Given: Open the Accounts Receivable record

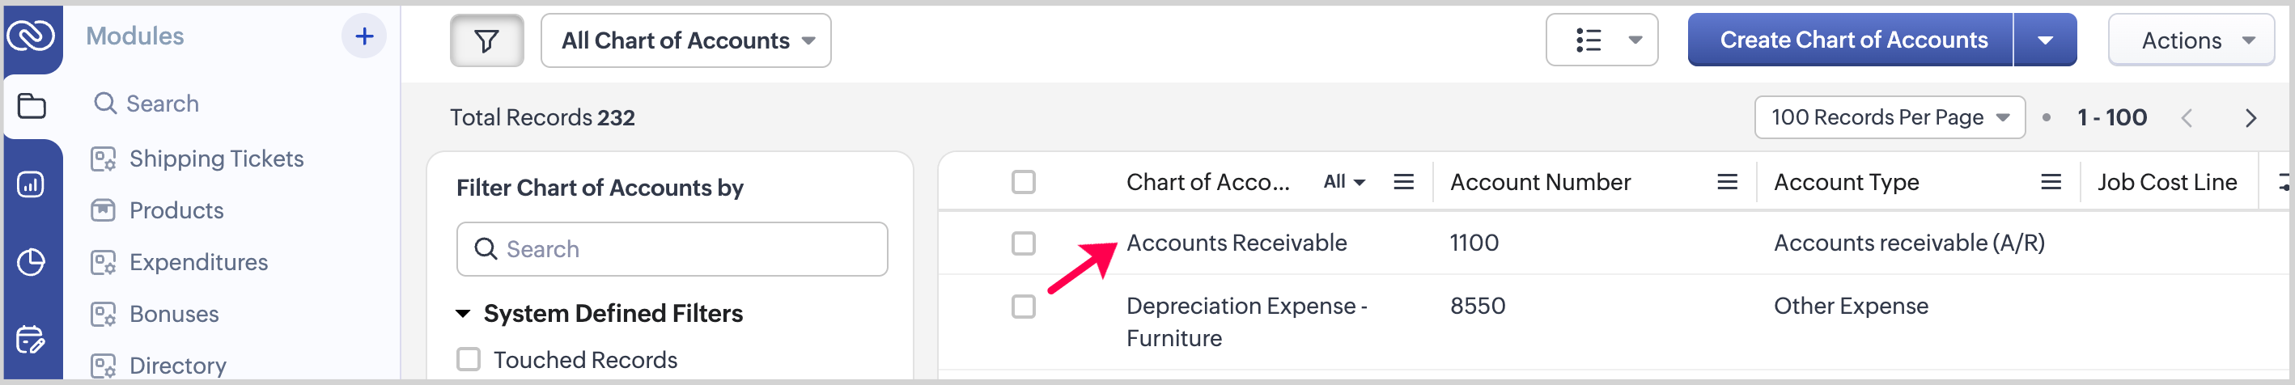Looking at the screenshot, I should (1236, 243).
